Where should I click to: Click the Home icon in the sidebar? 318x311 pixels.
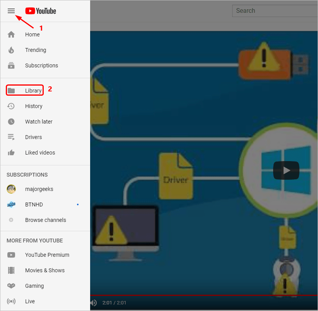pyautogui.click(x=11, y=34)
